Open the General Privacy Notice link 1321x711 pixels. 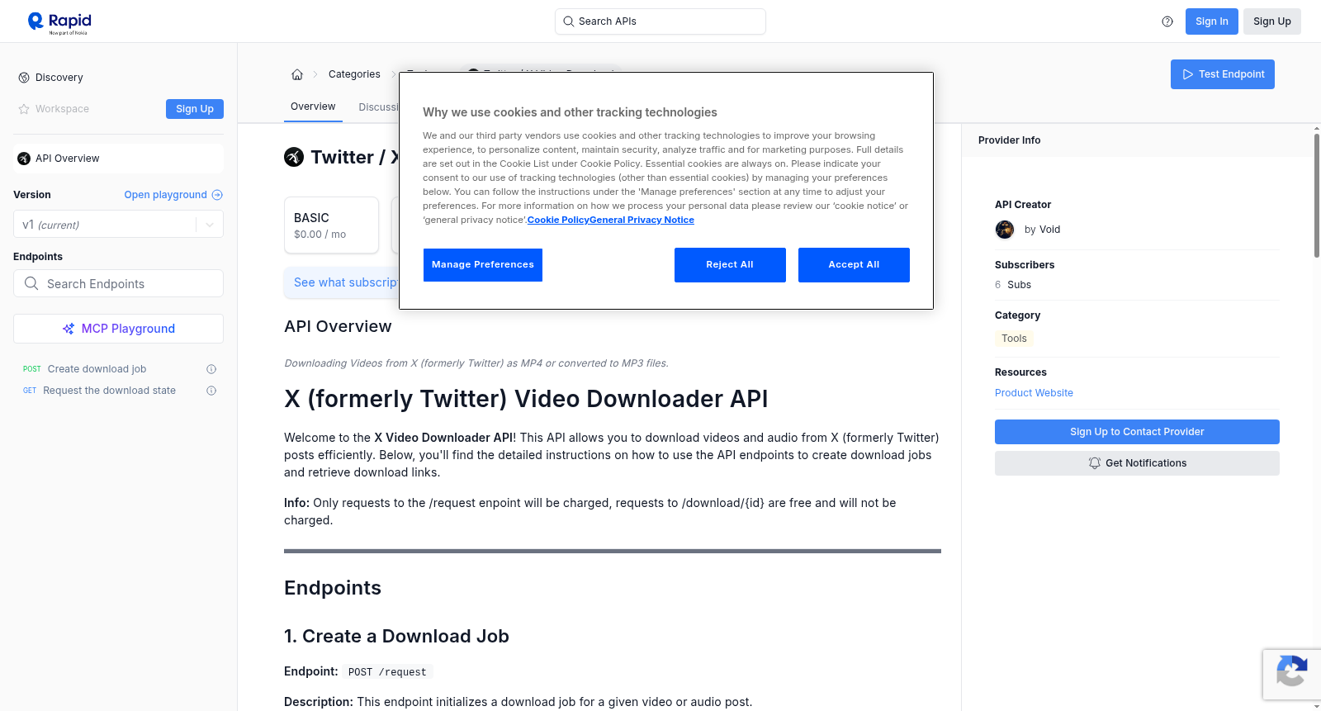pyautogui.click(x=642, y=220)
